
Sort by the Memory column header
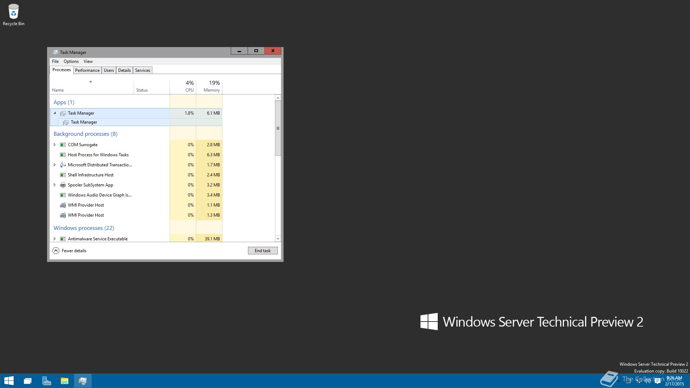[x=209, y=87]
